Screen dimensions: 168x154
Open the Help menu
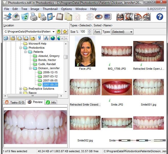pos(93,9)
